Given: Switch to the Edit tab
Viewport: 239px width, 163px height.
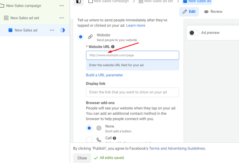Looking at the screenshot, I should [189, 12].
